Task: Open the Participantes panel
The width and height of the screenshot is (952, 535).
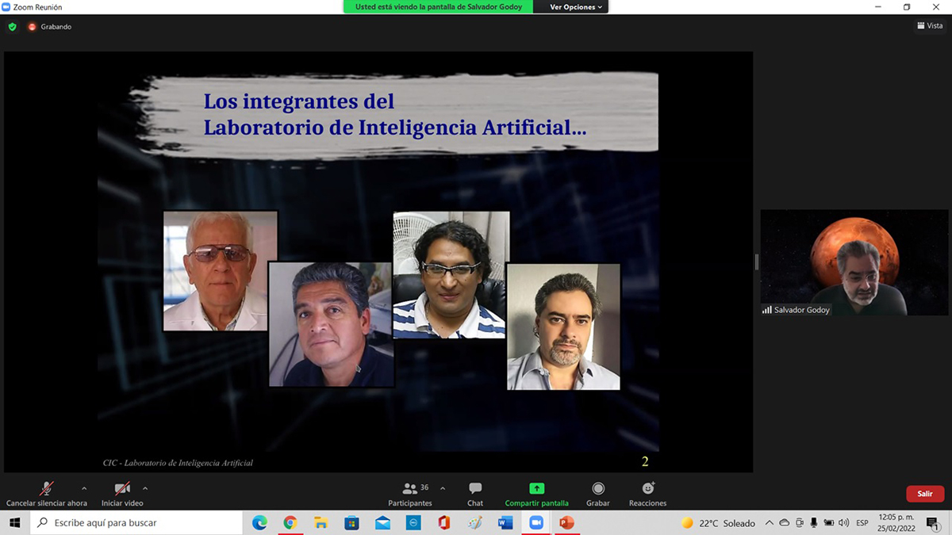Action: coord(410,494)
